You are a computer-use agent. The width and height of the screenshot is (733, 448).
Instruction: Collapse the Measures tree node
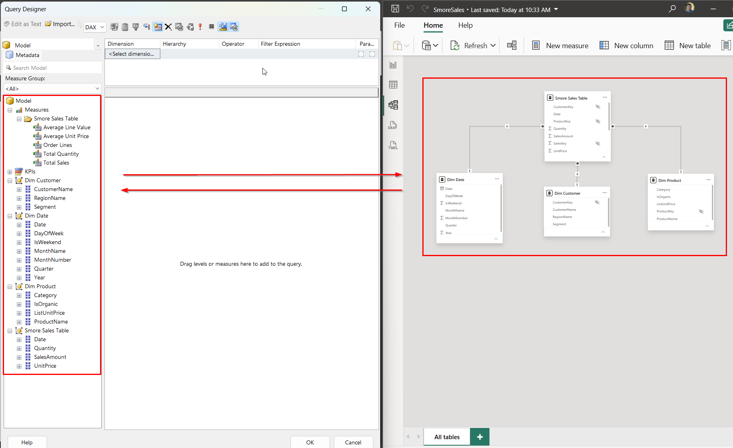click(10, 110)
